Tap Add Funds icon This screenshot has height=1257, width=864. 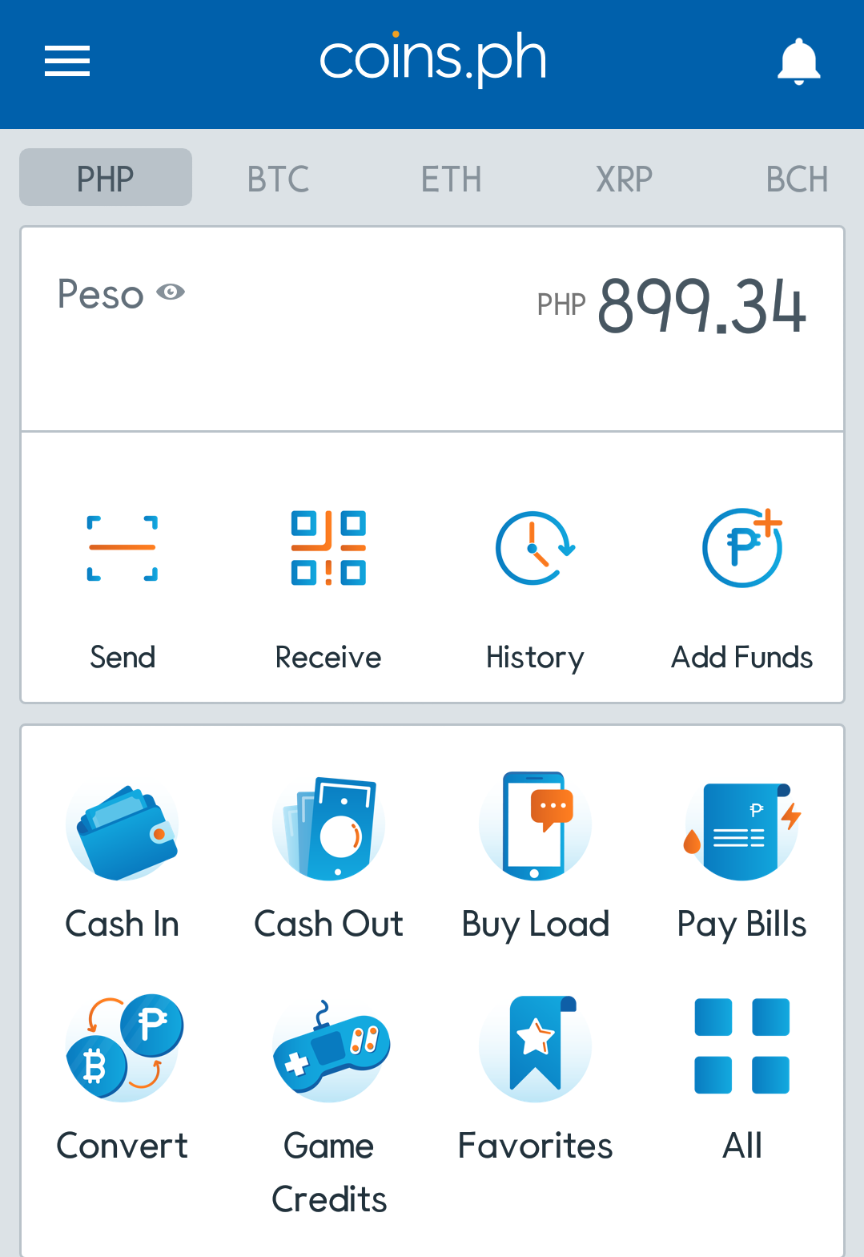tap(742, 548)
